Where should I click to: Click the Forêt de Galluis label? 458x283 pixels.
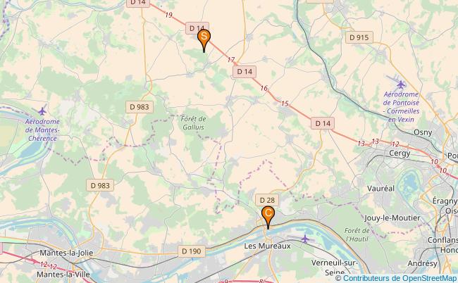point(193,122)
